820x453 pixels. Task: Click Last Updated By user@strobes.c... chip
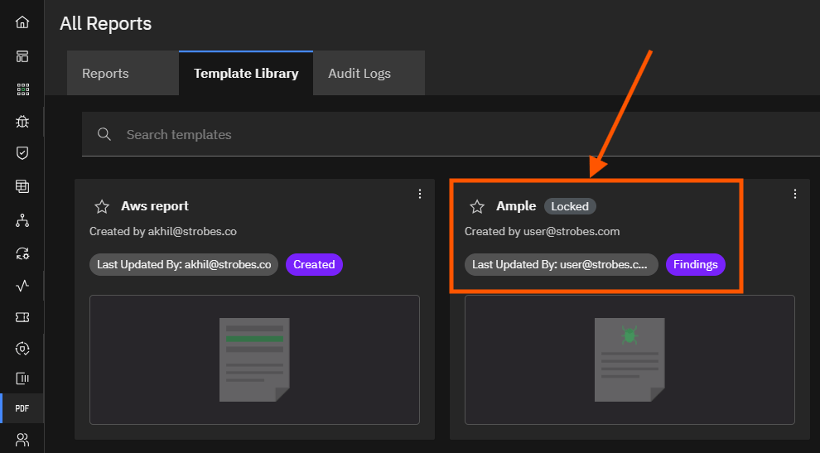pyautogui.click(x=561, y=265)
